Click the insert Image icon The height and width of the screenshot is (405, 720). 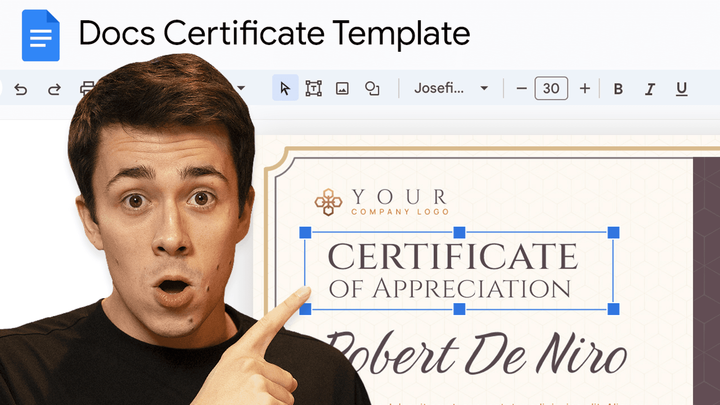(342, 89)
